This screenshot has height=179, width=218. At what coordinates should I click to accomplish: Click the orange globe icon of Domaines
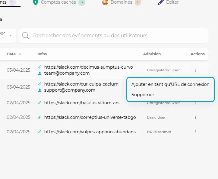105,2
